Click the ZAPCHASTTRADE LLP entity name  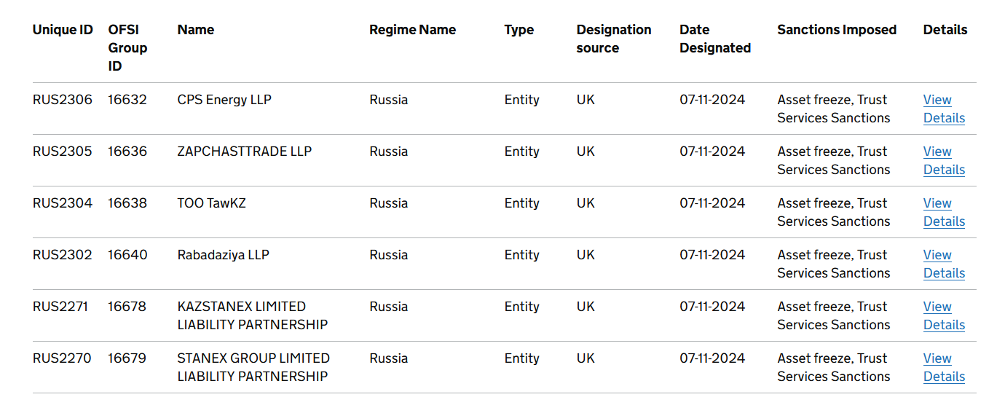pos(245,152)
